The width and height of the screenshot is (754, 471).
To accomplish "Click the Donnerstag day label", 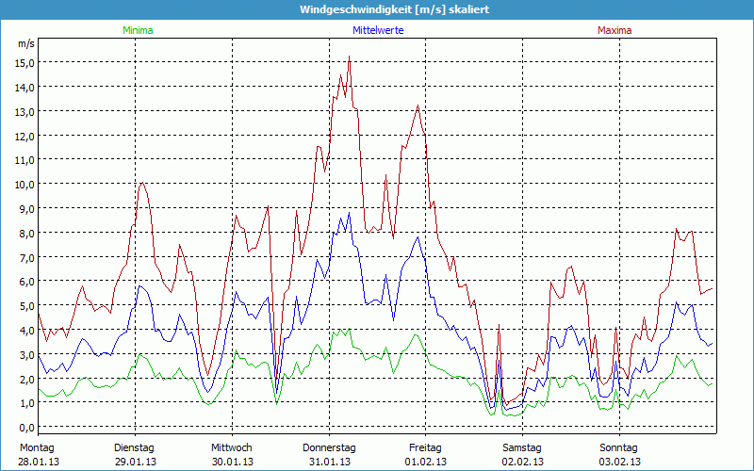I will point(329,448).
